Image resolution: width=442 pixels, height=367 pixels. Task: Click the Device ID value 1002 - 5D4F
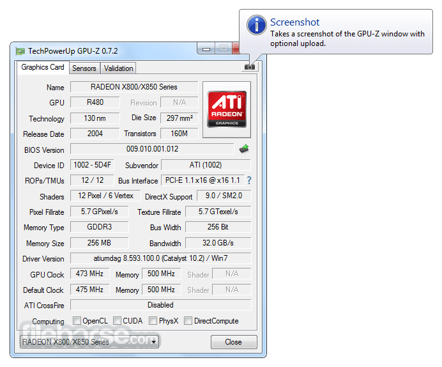coord(92,165)
